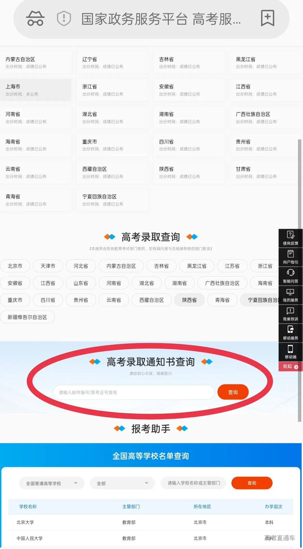Launch 智能问答 smart Q&A assistant

click(290, 276)
